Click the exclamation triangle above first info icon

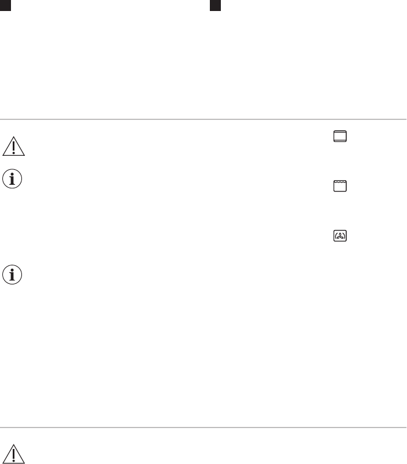[x=14, y=146]
